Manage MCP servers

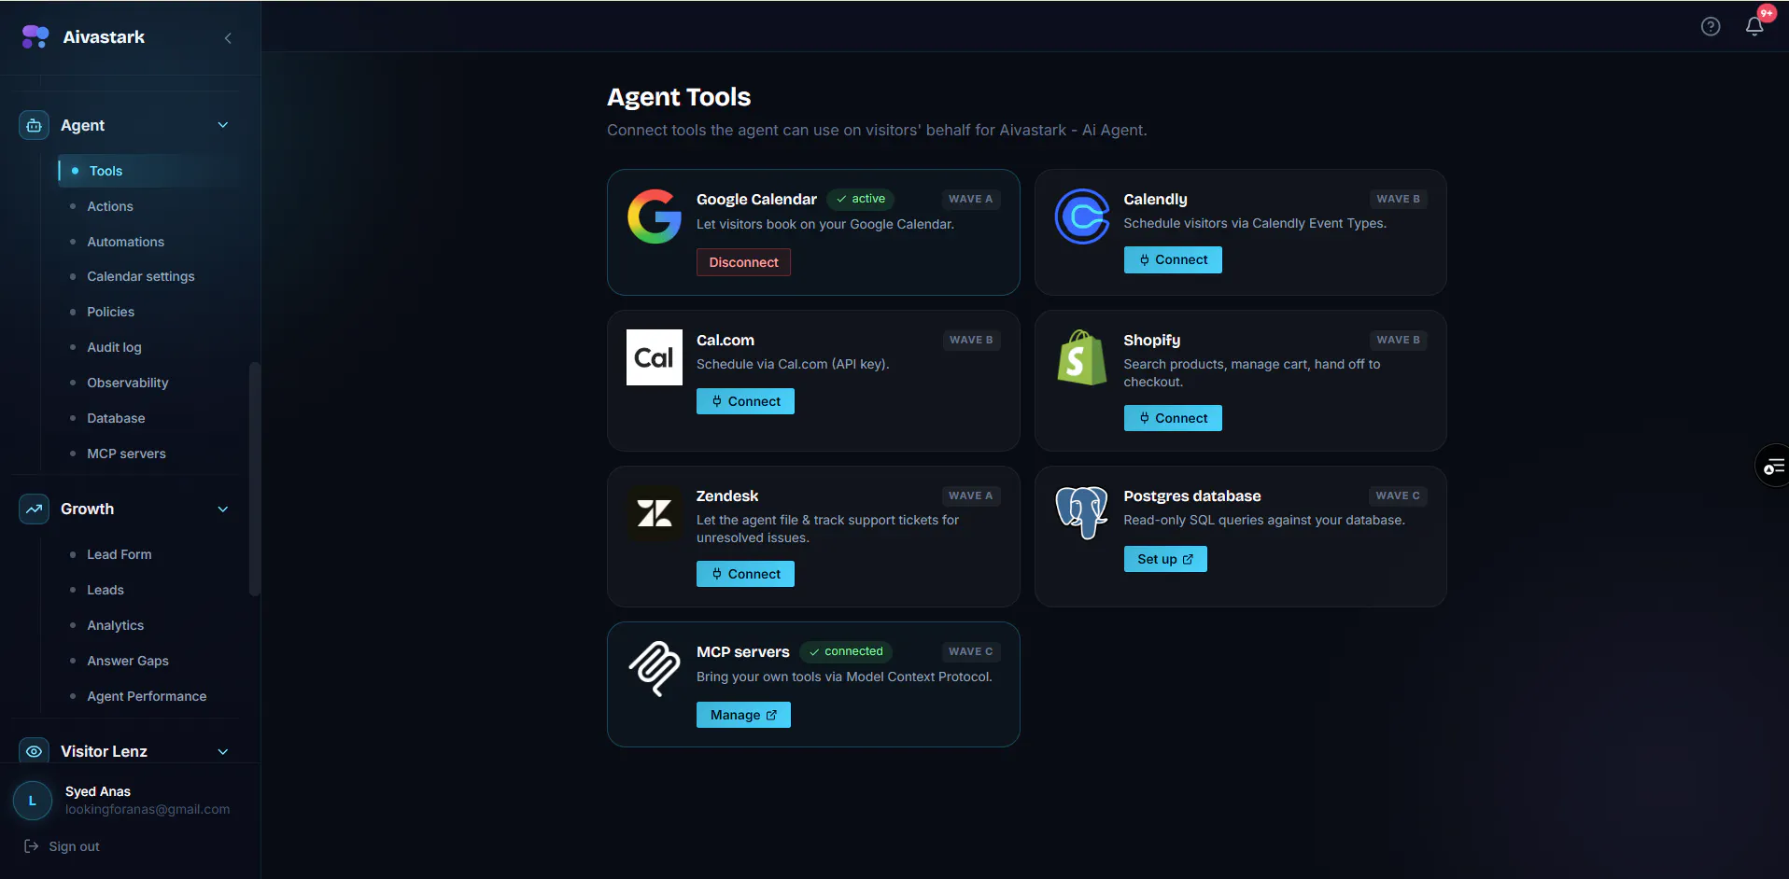click(x=743, y=715)
